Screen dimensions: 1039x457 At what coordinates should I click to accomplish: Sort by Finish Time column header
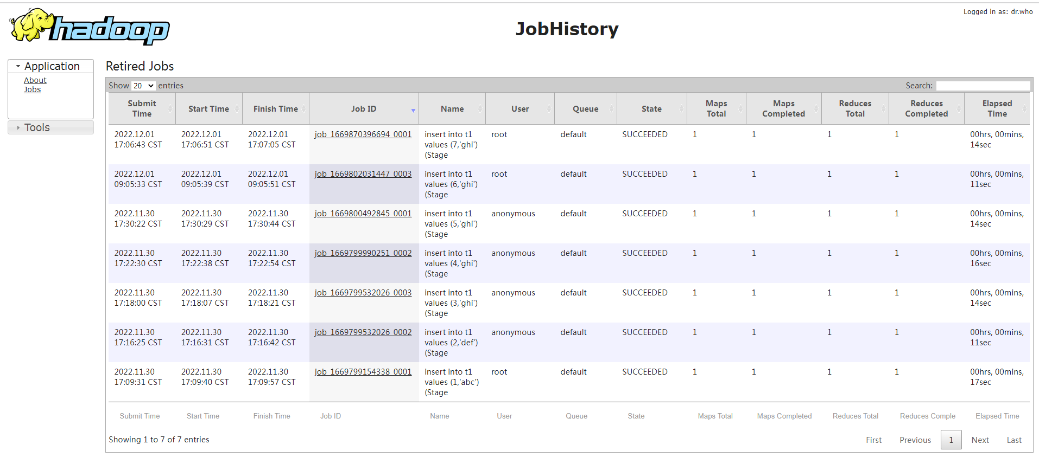tap(276, 108)
